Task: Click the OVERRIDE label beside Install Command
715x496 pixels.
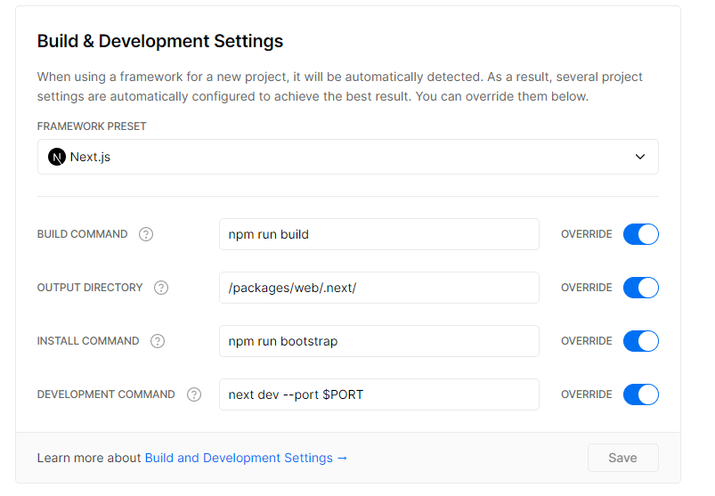Action: pyautogui.click(x=587, y=341)
